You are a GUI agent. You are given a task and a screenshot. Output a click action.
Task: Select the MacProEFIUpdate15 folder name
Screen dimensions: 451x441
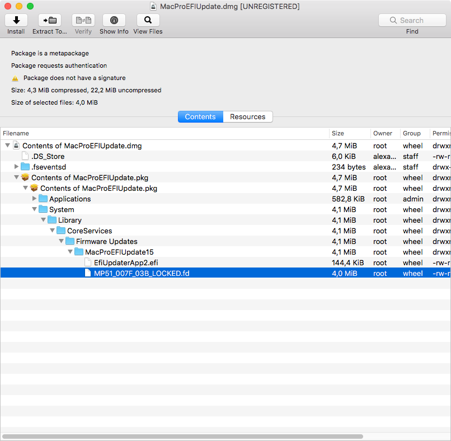[x=119, y=252]
